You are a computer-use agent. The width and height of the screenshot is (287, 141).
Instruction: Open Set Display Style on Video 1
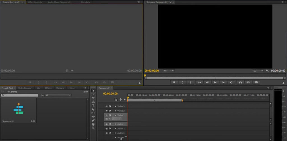point(107,119)
